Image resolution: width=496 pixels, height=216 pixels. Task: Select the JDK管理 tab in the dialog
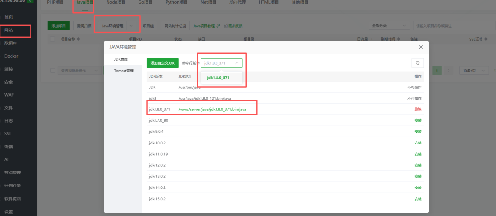[x=121, y=59]
